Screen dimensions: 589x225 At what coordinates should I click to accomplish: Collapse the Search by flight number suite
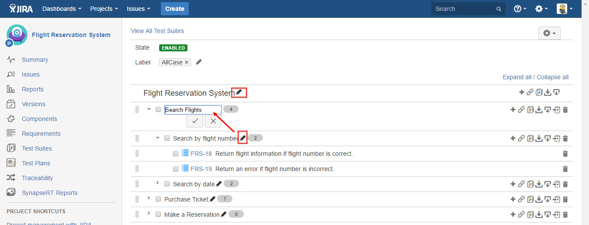point(158,138)
